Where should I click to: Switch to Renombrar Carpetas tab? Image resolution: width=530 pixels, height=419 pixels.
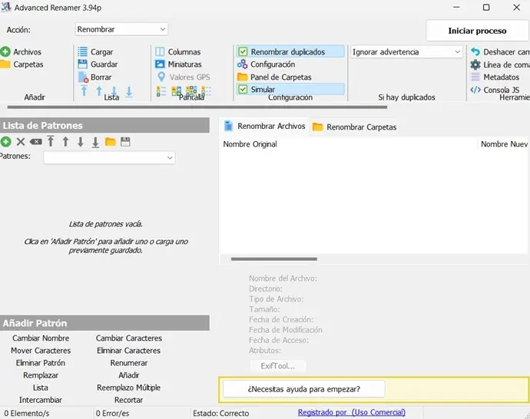point(354,127)
